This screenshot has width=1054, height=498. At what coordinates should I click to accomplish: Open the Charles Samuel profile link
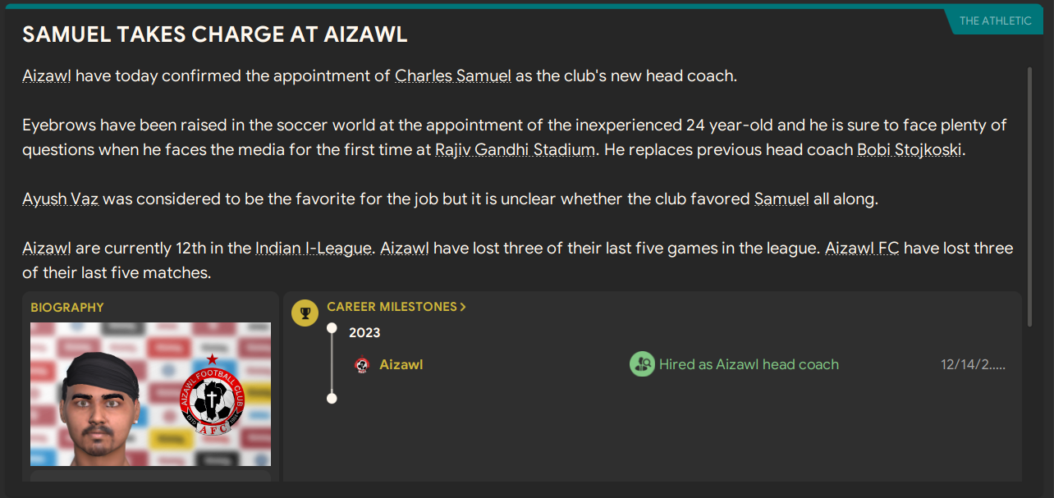[x=453, y=76]
